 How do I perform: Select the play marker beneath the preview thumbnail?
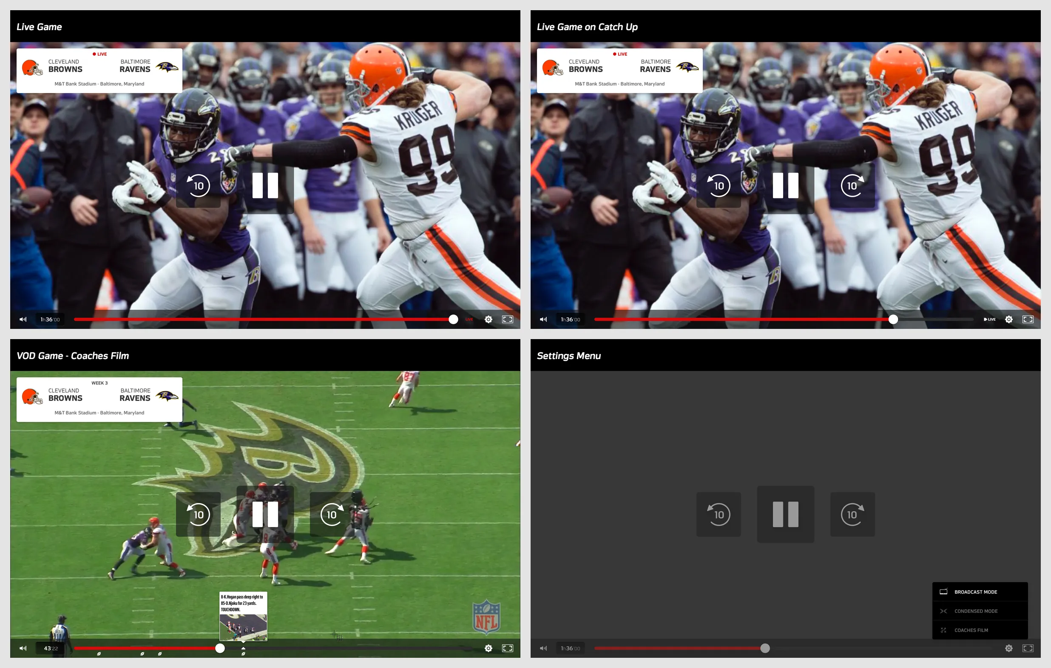point(243,654)
